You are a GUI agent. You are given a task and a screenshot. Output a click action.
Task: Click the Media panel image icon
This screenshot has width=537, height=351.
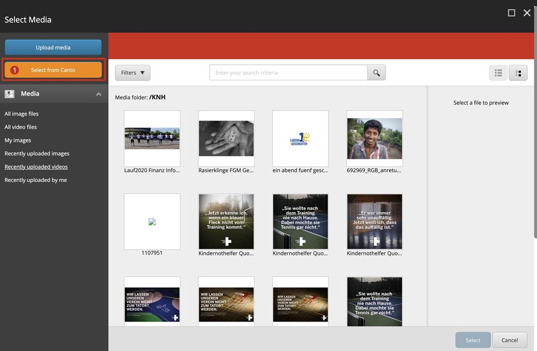[x=10, y=94]
